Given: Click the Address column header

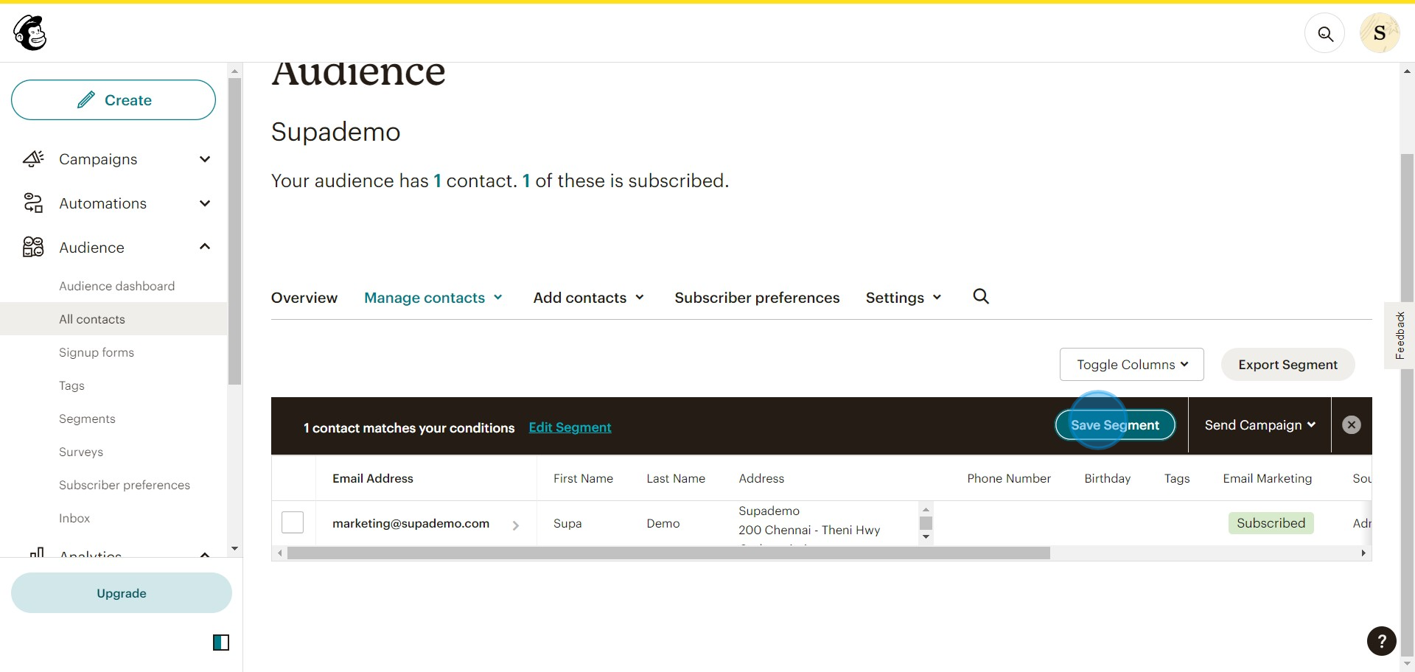Looking at the screenshot, I should (x=761, y=478).
